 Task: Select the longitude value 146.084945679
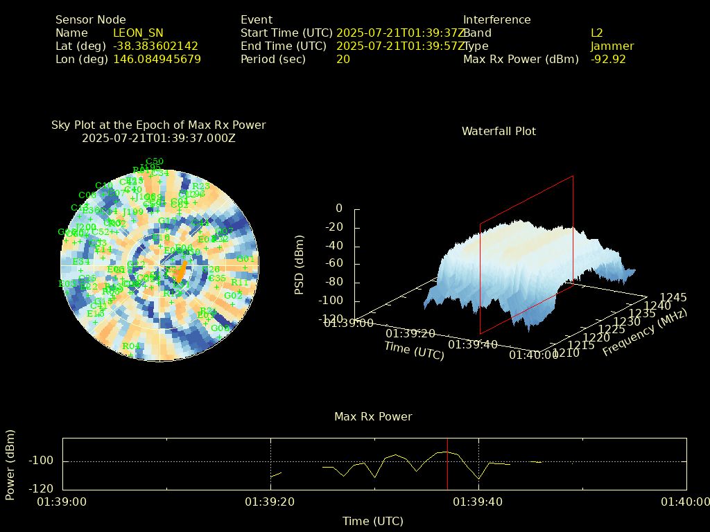(157, 59)
